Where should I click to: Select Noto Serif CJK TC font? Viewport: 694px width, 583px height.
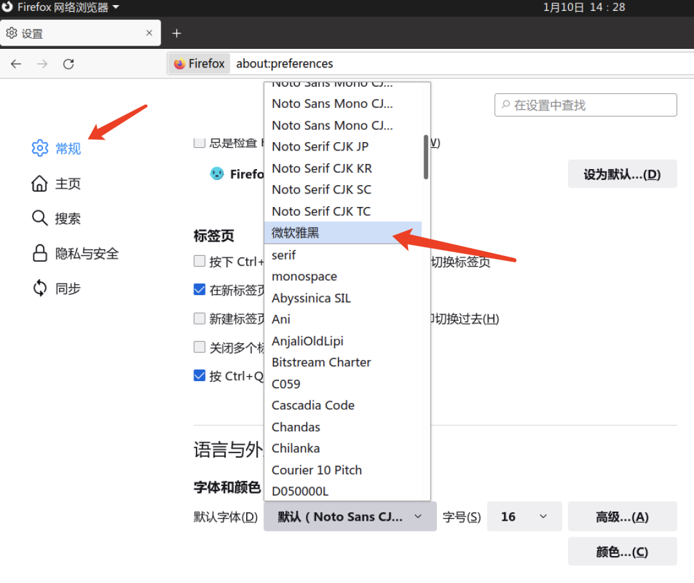click(343, 211)
